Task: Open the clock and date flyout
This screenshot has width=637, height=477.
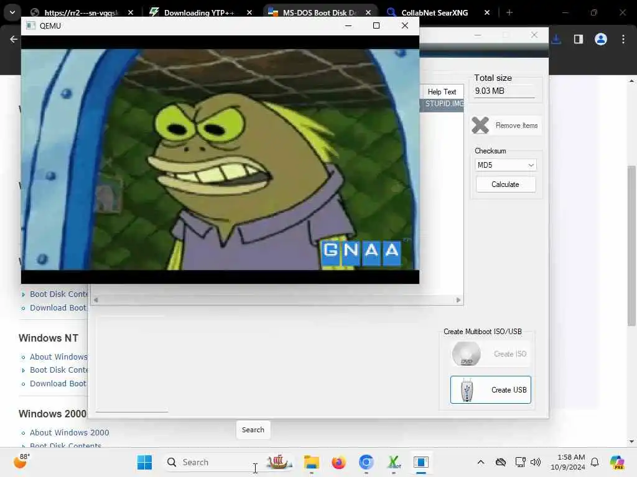Action: [567, 462]
